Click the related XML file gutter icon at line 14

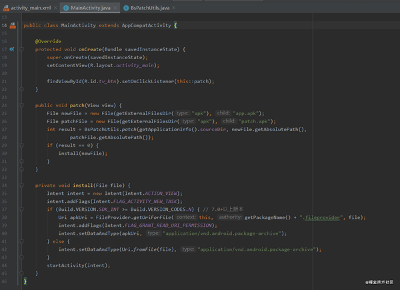coord(13,25)
